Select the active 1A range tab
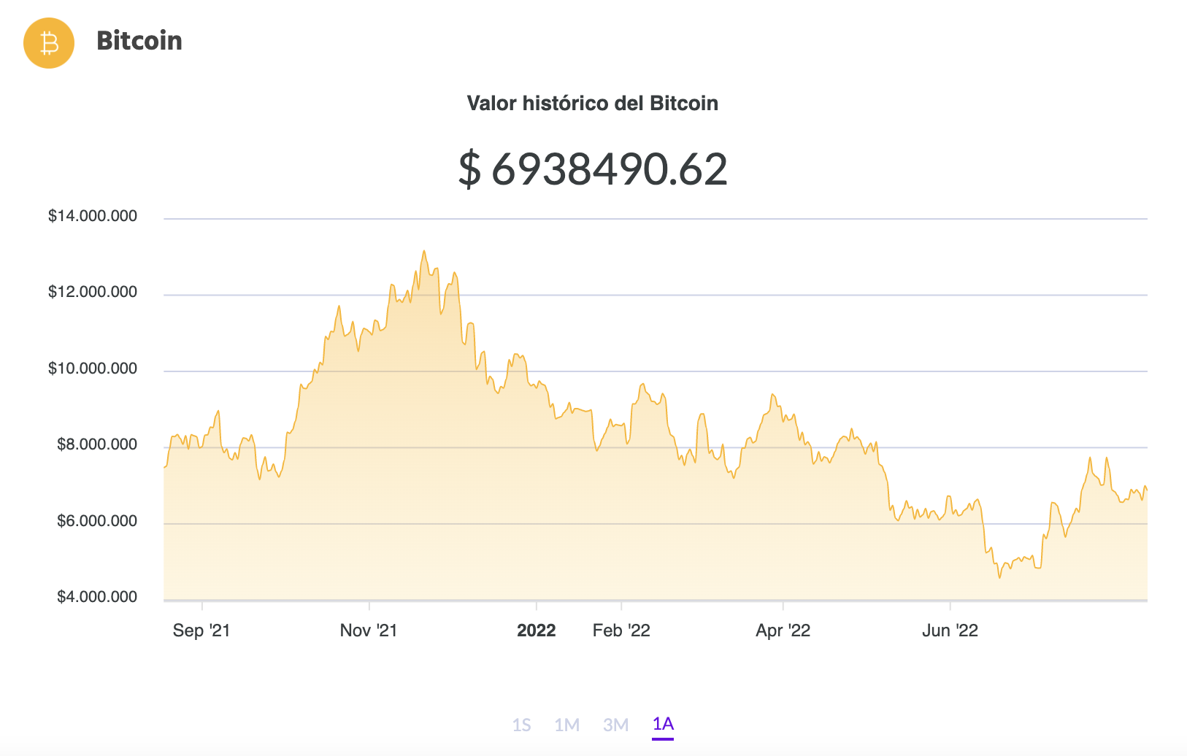 point(663,724)
